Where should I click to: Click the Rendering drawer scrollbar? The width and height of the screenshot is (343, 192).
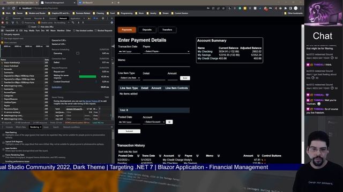113,136
